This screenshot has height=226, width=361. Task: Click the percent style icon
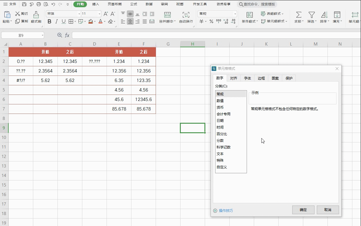click(x=212, y=21)
